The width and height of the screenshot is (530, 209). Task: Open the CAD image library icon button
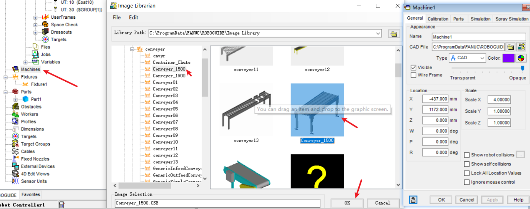click(x=521, y=47)
